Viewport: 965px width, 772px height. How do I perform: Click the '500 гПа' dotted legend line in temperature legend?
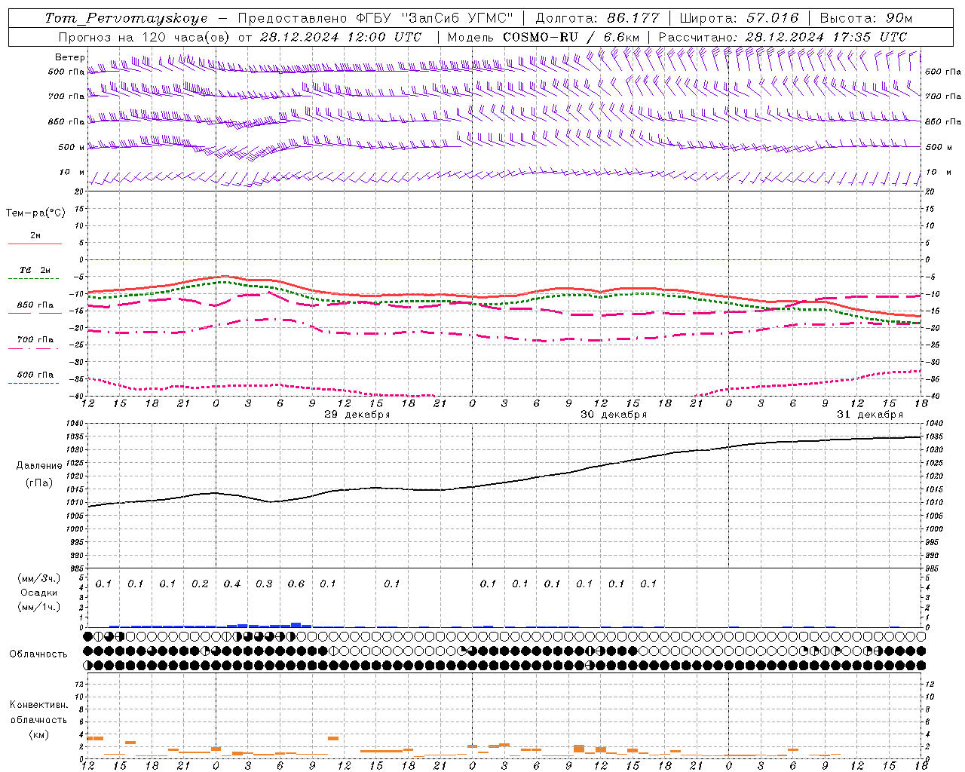[34, 383]
